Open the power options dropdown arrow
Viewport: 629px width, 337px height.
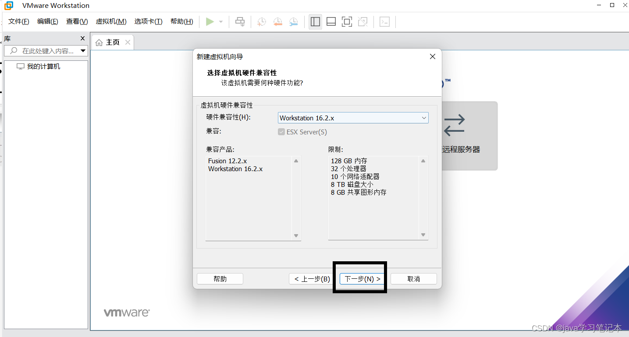point(221,22)
